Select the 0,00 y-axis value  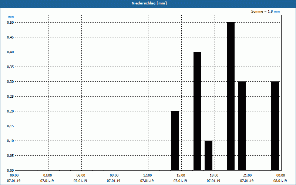tap(10, 171)
